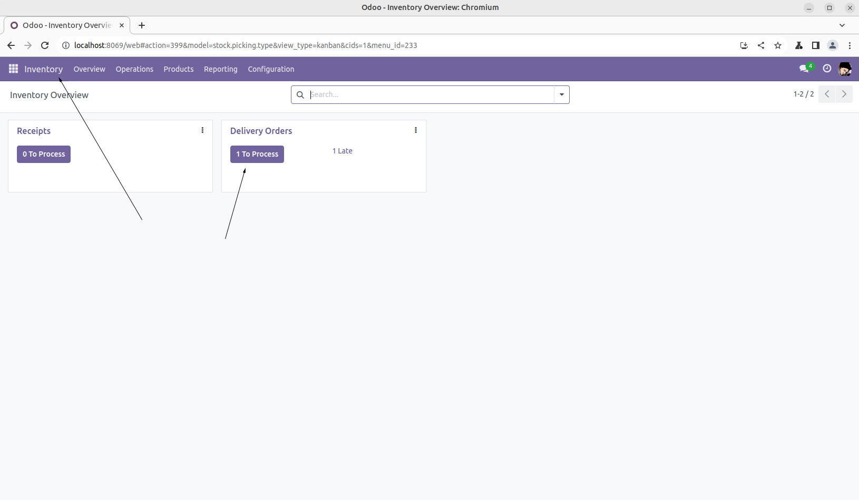Open the conversations messages icon
The image size is (859, 500).
804,69
